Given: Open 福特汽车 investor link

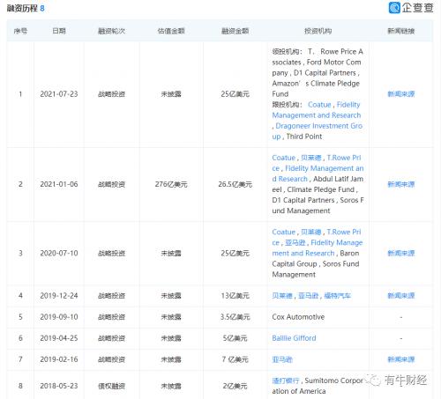Looking at the screenshot, I should tap(338, 296).
